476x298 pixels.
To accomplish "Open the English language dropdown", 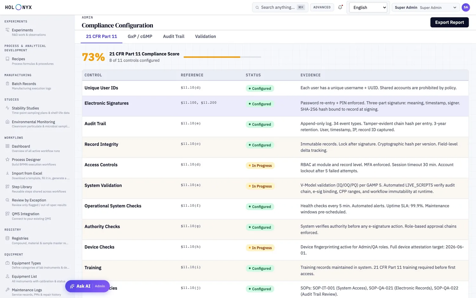I will tap(368, 7).
